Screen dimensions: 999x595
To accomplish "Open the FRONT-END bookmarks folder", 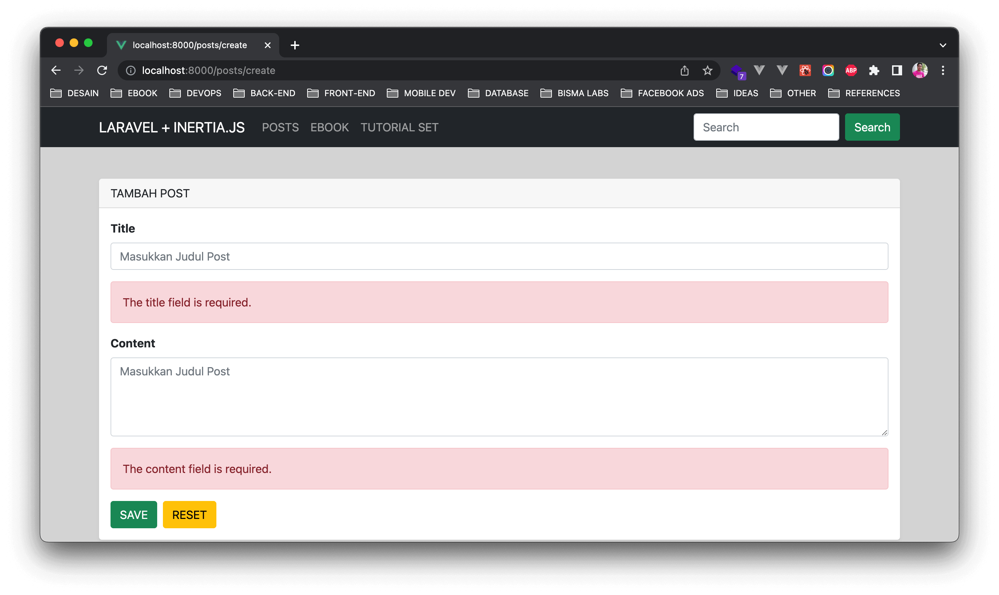I will (x=341, y=93).
